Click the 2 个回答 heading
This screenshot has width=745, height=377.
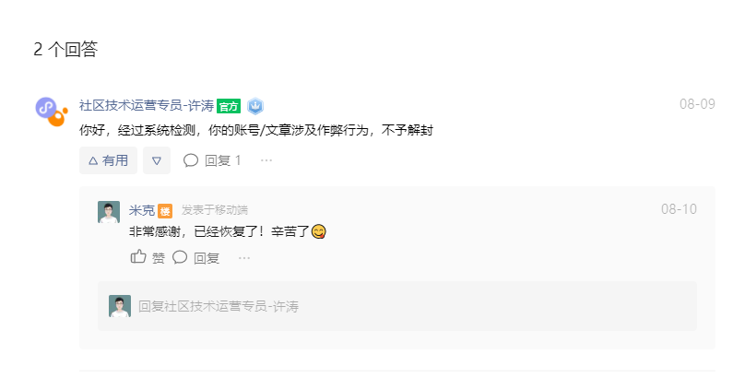(65, 49)
